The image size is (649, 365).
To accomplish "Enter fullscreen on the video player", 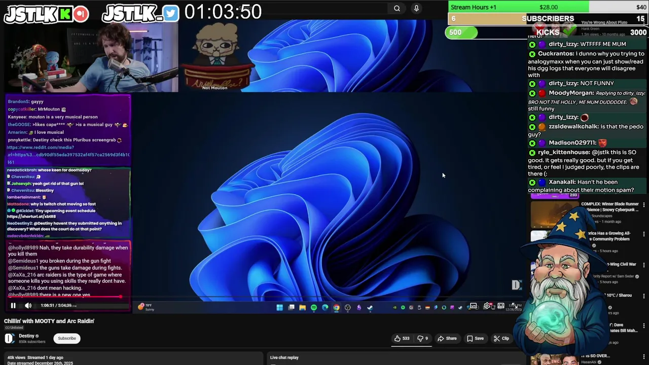I will [514, 306].
